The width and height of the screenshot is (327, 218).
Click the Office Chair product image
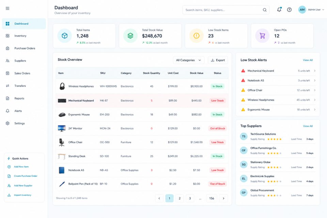(x=62, y=142)
